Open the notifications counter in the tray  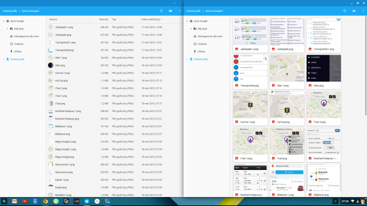click(x=335, y=201)
